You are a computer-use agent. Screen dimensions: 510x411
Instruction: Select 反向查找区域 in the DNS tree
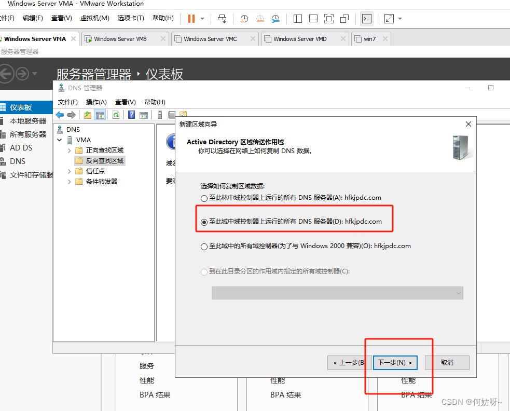click(x=104, y=161)
